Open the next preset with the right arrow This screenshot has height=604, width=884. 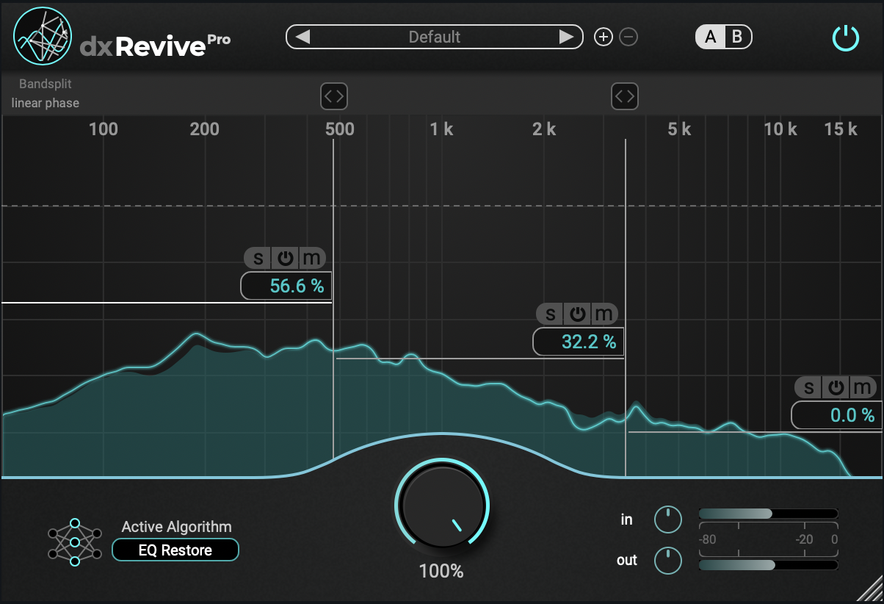565,36
